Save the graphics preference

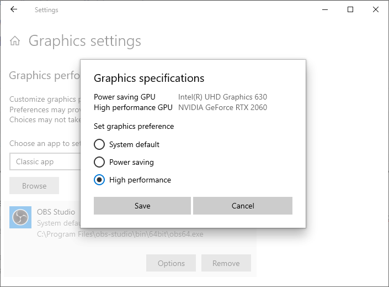(x=142, y=206)
